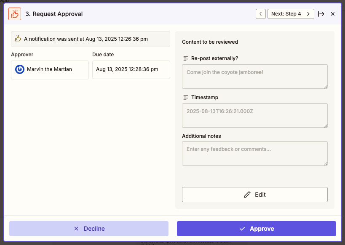
Task: Click Marvin the Martian avatar icon
Action: coord(20,69)
